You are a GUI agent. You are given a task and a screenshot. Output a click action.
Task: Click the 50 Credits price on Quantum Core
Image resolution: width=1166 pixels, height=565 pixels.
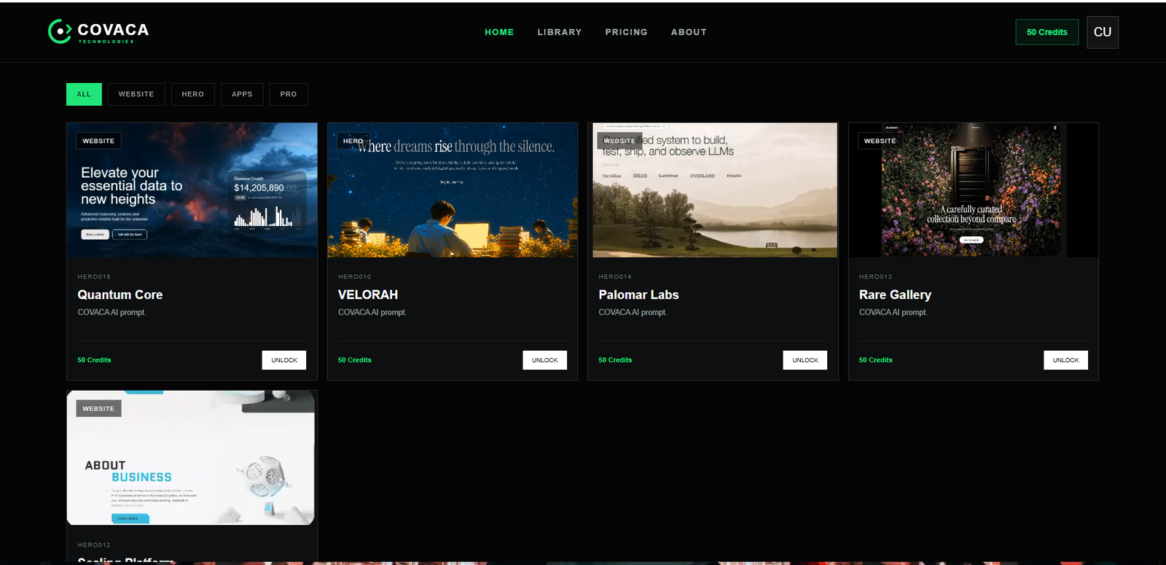coord(94,360)
